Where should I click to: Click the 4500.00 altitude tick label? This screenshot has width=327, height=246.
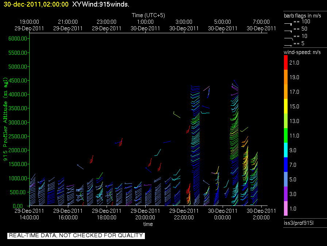[x=18, y=80]
